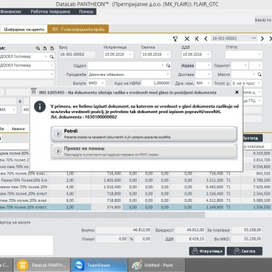Viewport: 272px width, 272px height.
Task: Click the Испратница print button
Action: pos(207,251)
